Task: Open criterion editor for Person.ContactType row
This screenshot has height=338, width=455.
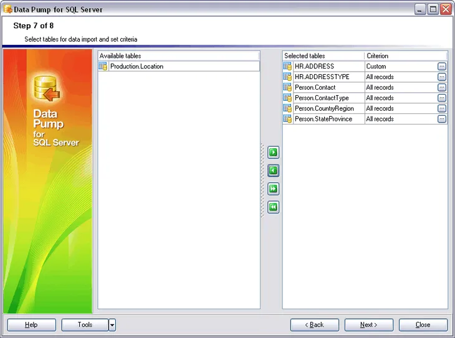Action: click(x=442, y=98)
